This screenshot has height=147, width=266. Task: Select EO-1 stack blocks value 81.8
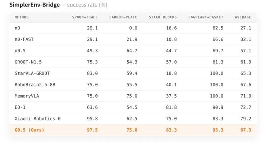pyautogui.click(x=171, y=107)
